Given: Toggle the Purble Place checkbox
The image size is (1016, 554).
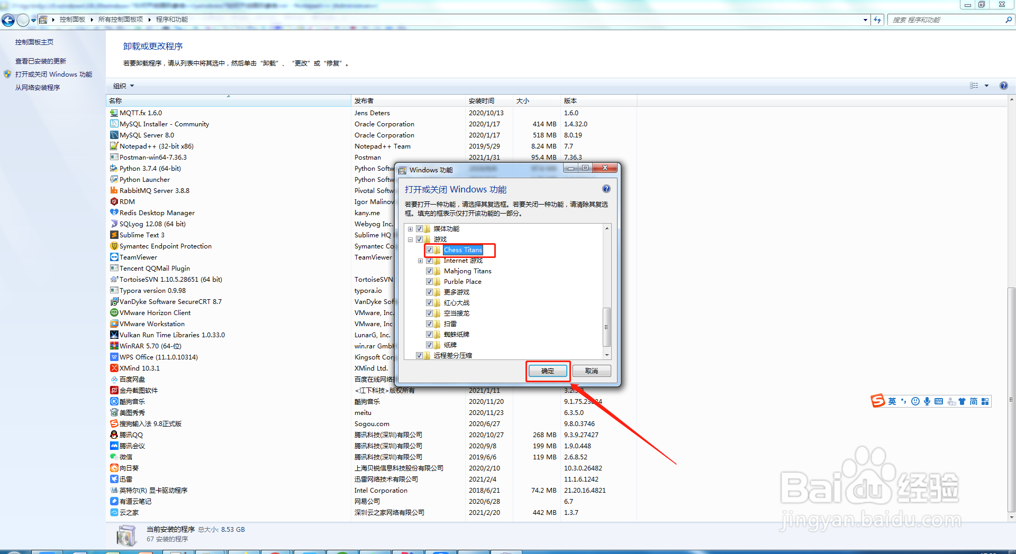Looking at the screenshot, I should pyautogui.click(x=430, y=281).
